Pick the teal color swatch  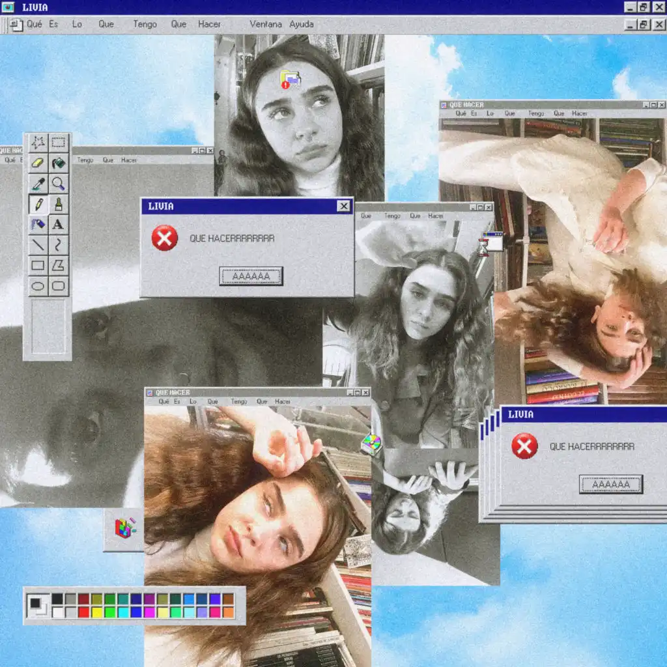click(x=123, y=599)
